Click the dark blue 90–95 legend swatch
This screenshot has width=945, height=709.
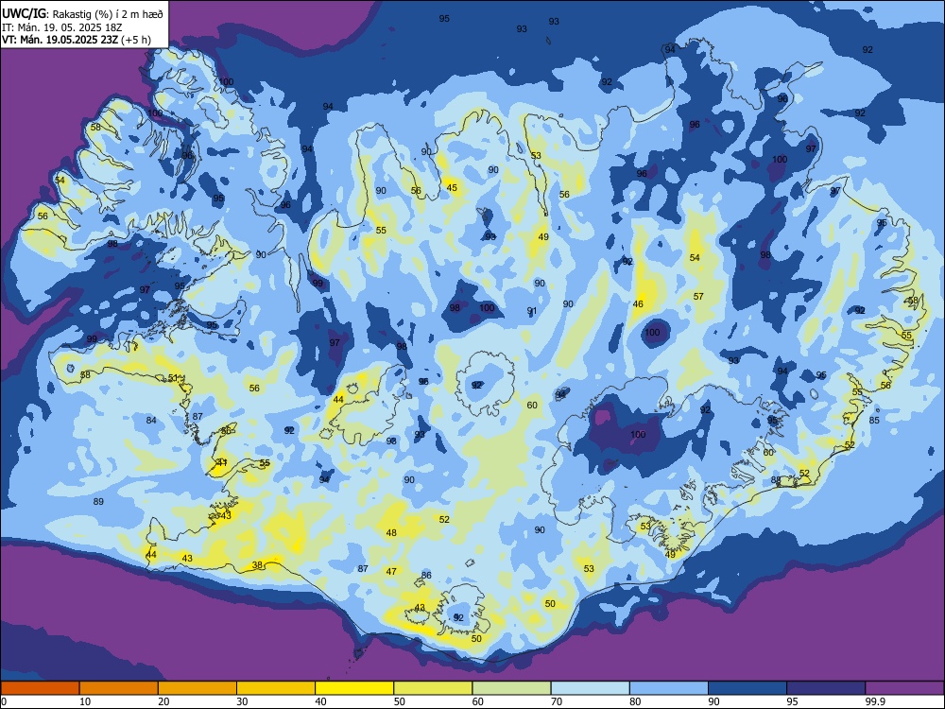[x=747, y=688]
